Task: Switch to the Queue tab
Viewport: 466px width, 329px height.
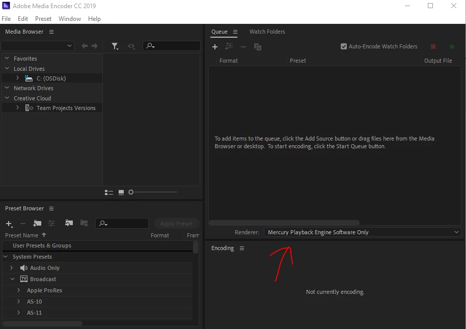Action: tap(220, 32)
